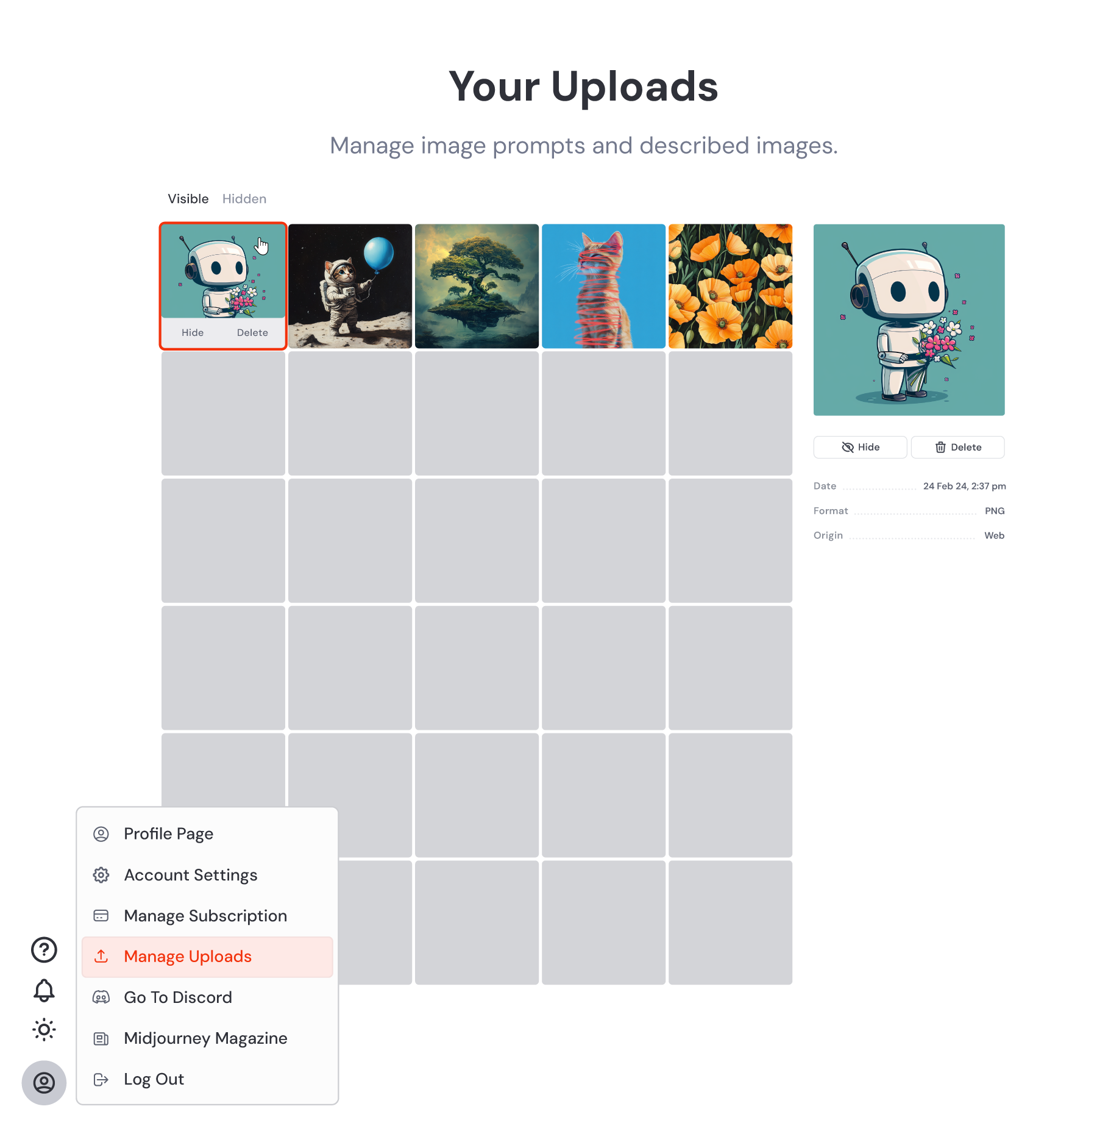Click the user profile avatar icon
The width and height of the screenshot is (1097, 1134).
tap(44, 1083)
